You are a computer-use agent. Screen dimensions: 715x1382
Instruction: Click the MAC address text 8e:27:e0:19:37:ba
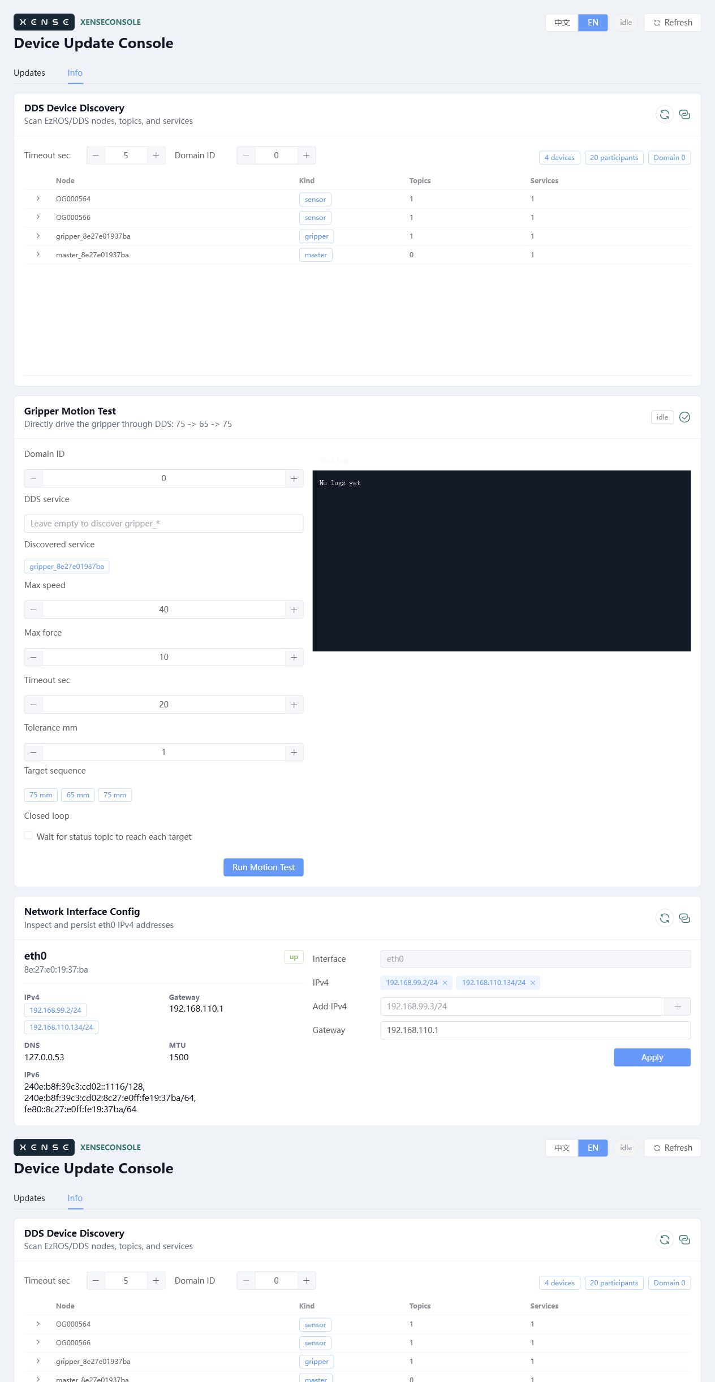56,970
